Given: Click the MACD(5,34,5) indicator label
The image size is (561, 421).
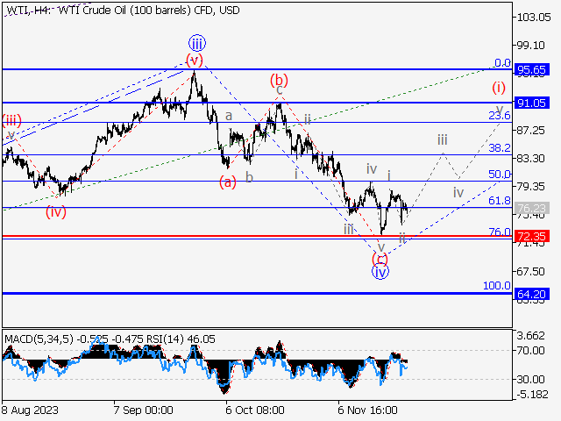Looking at the screenshot, I should click(x=39, y=339).
